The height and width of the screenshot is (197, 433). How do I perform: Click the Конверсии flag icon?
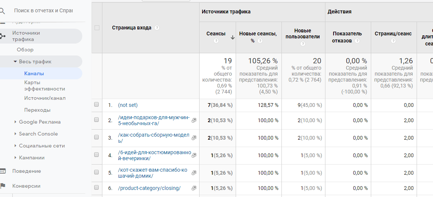[x=3, y=186]
